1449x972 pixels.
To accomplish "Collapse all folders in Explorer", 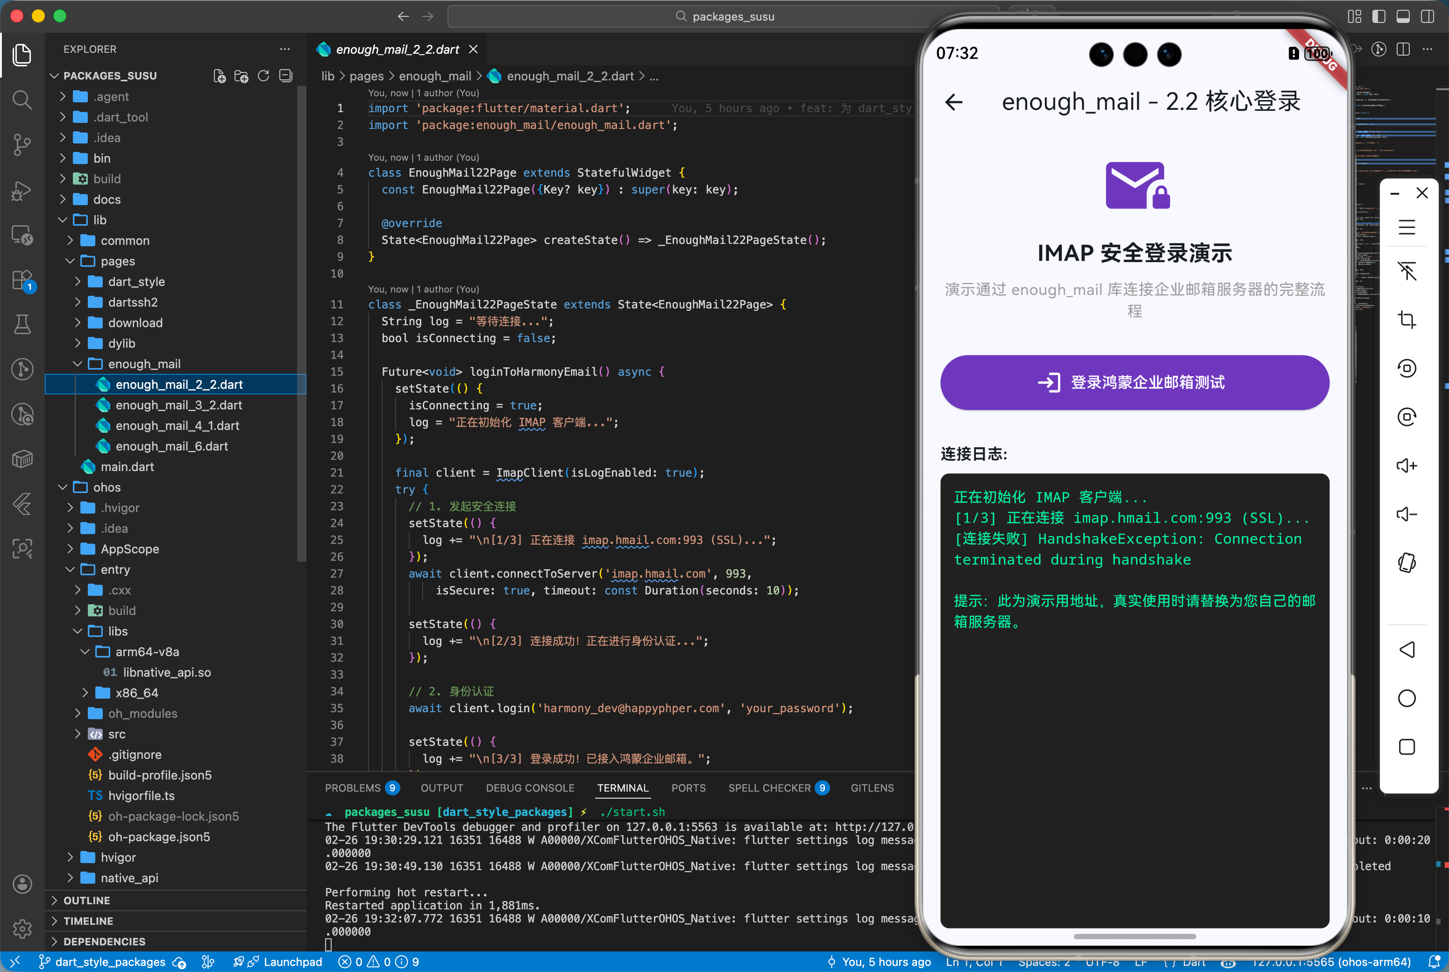I will click(285, 76).
